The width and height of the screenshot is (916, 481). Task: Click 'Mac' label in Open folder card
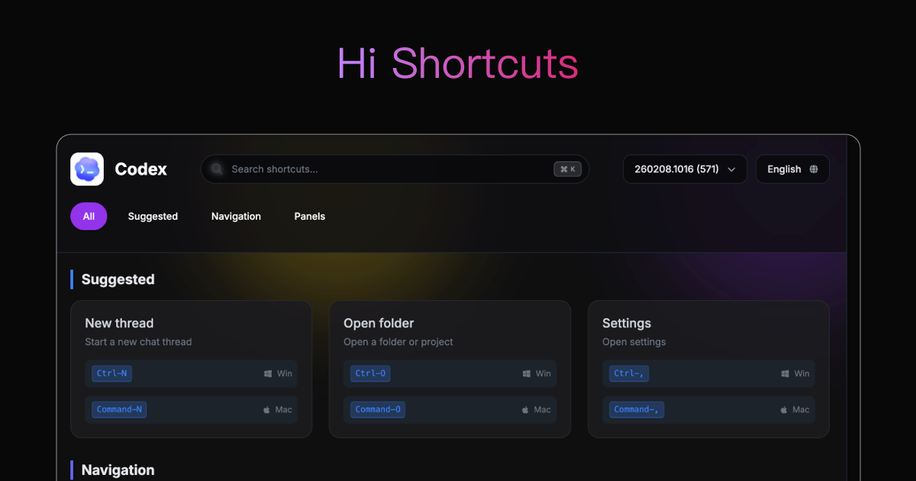coord(542,410)
